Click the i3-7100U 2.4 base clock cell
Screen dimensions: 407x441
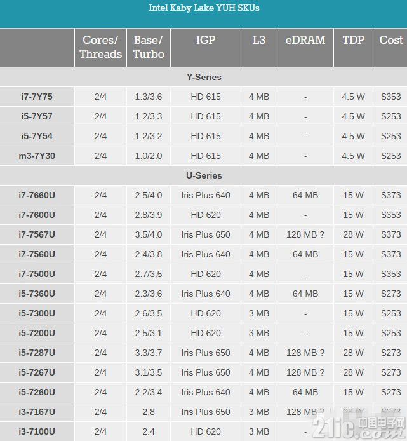coord(149,431)
